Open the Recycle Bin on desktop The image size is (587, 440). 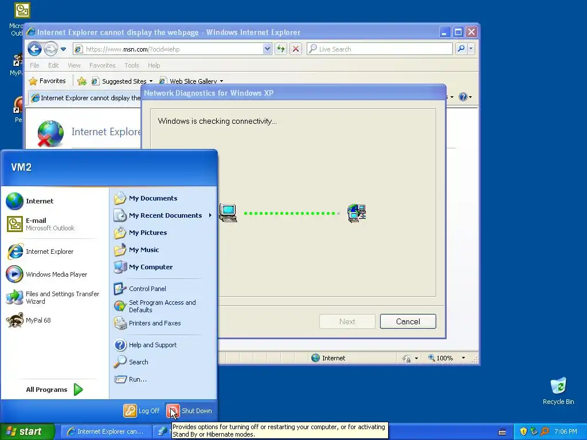[558, 391]
